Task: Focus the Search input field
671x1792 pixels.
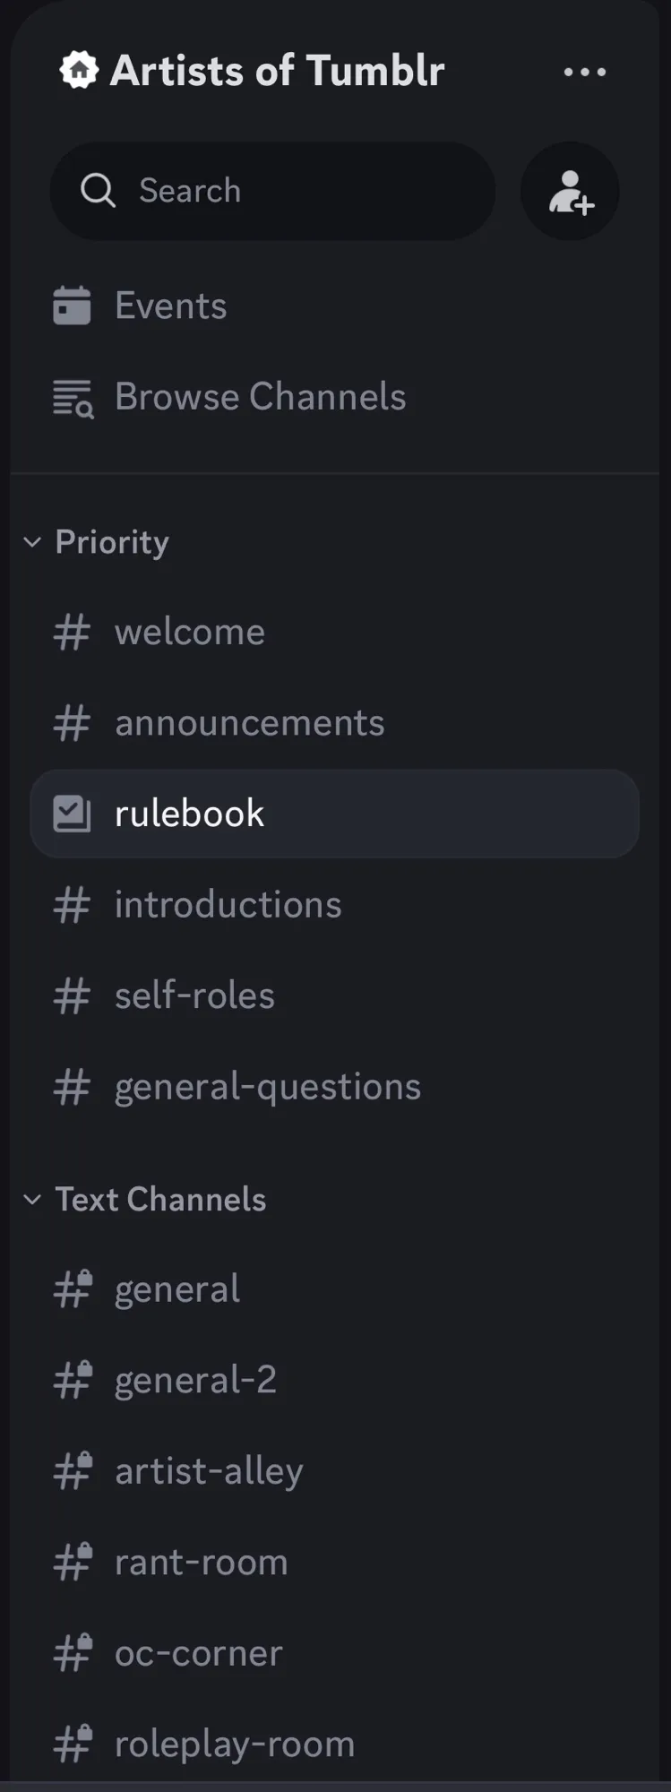Action: coord(273,191)
